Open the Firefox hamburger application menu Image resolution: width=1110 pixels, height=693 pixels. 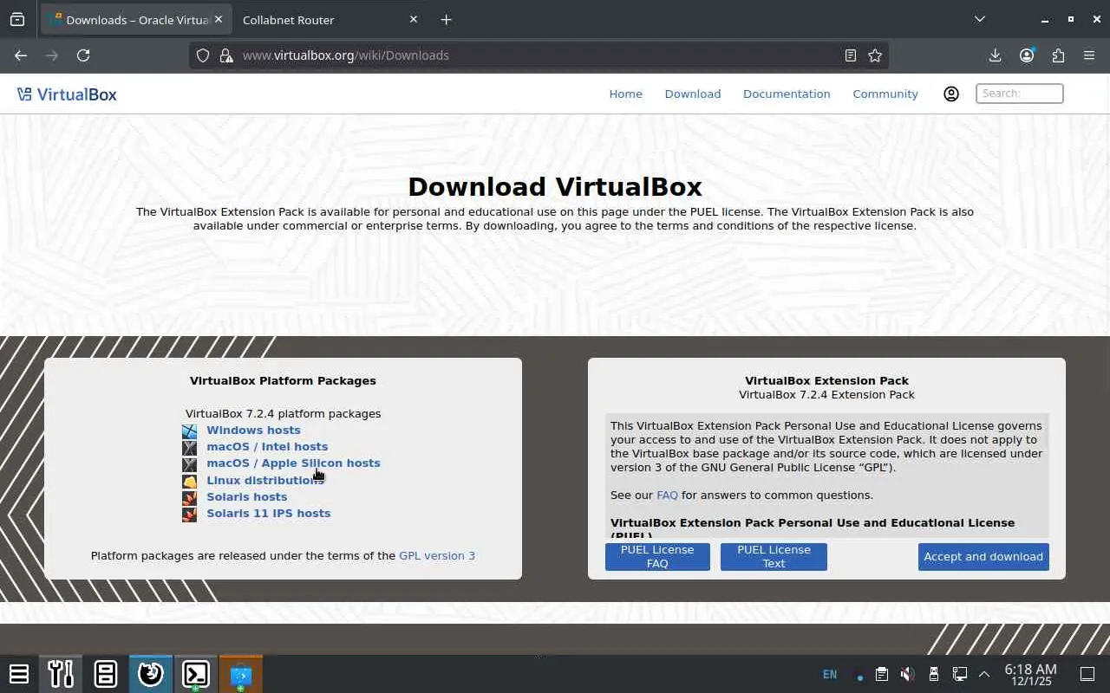1089,55
